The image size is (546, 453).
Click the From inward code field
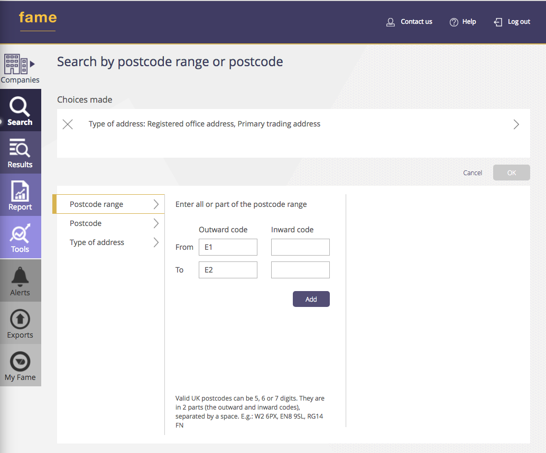coord(300,247)
